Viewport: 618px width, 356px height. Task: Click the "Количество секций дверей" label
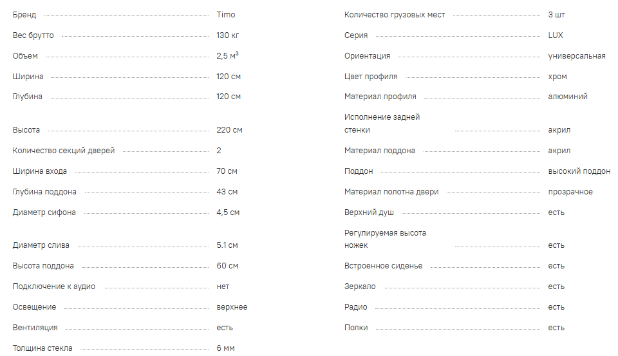point(64,151)
